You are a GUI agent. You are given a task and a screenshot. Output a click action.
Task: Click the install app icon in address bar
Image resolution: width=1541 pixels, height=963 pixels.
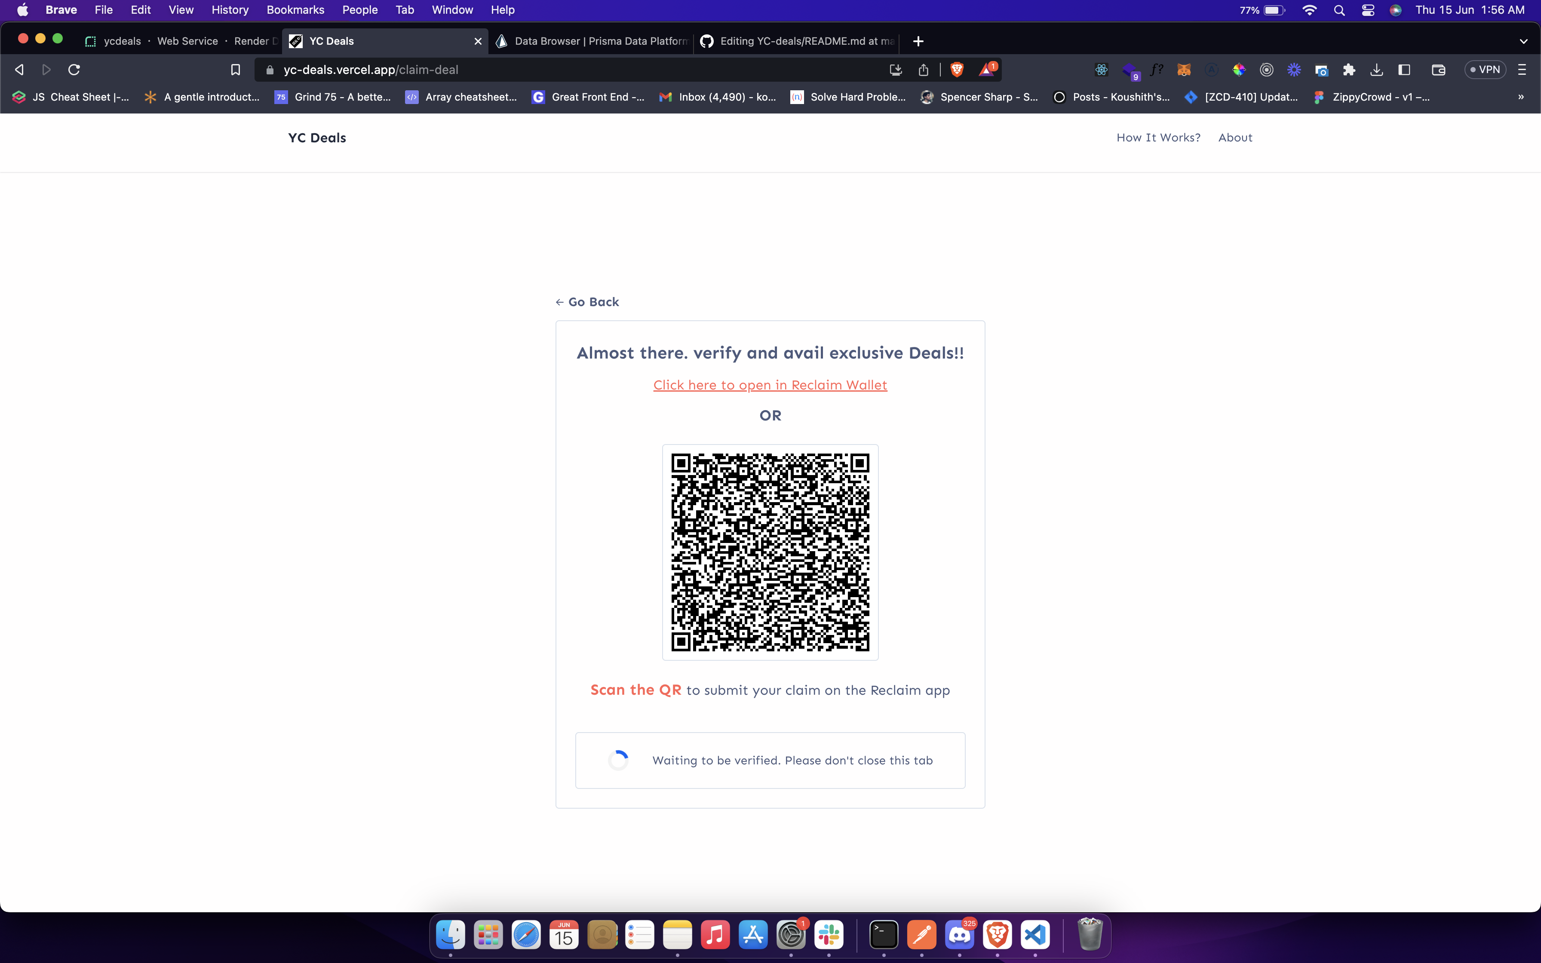point(895,69)
